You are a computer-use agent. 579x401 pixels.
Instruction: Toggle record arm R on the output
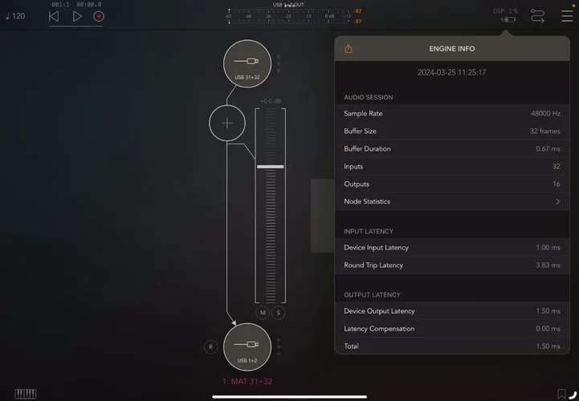point(211,346)
